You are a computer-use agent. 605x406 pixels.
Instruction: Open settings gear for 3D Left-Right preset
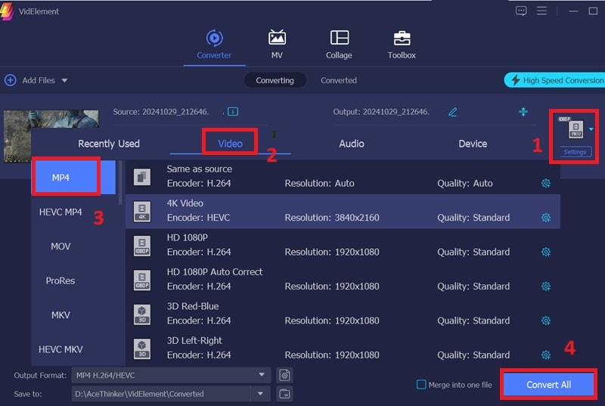(545, 355)
